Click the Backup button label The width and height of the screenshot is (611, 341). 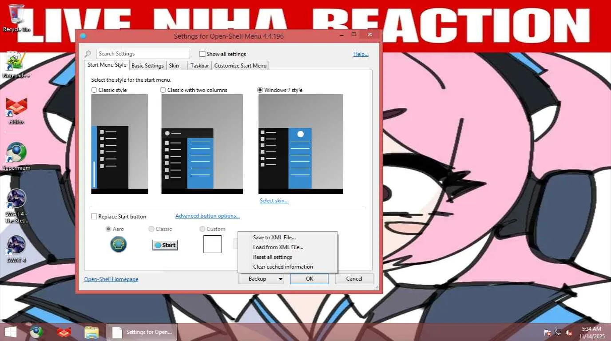pos(258,279)
